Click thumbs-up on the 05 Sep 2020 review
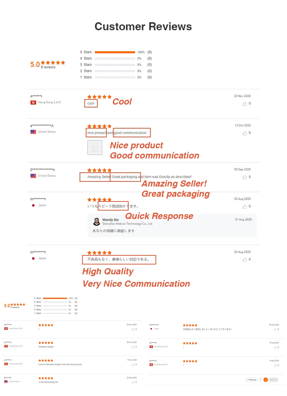The height and width of the screenshot is (396, 287). (x=245, y=177)
